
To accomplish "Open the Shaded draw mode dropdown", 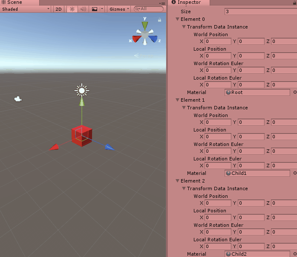I will click(26, 9).
